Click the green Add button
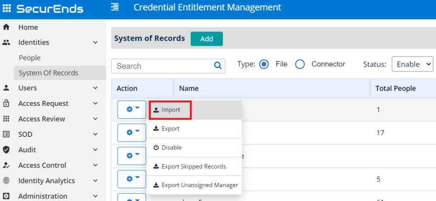 coord(207,39)
